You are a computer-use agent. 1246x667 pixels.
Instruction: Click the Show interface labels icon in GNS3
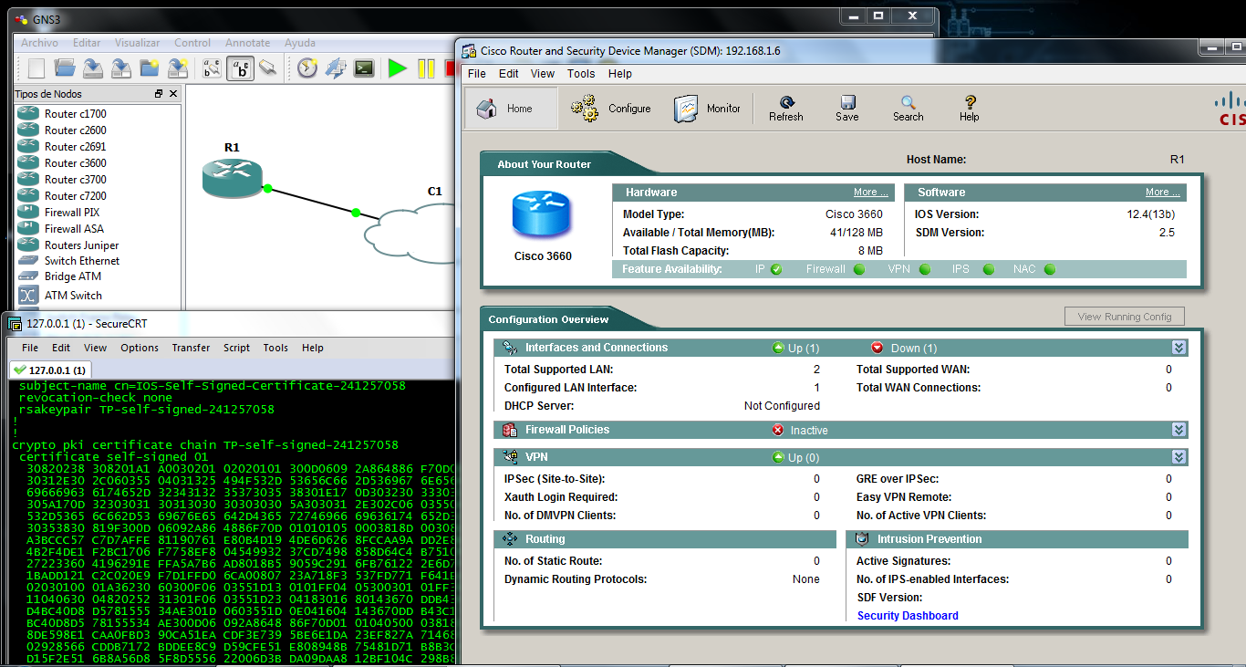click(212, 68)
